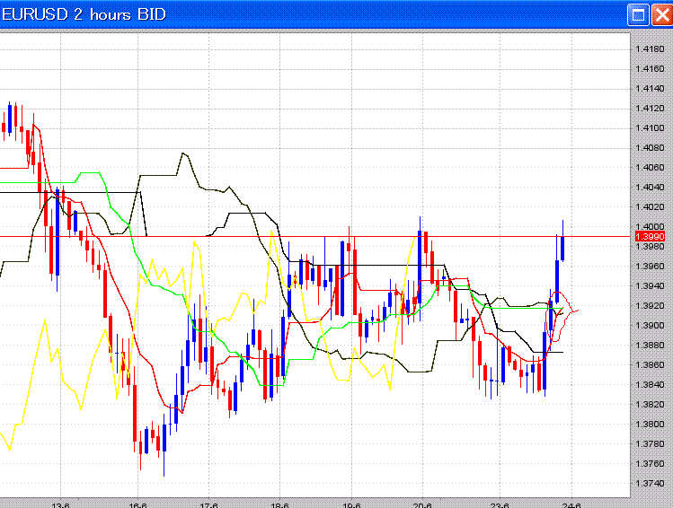Viewport: 673px width, 508px height.
Task: Click the 1.4180 price axis label
Action: pos(649,48)
